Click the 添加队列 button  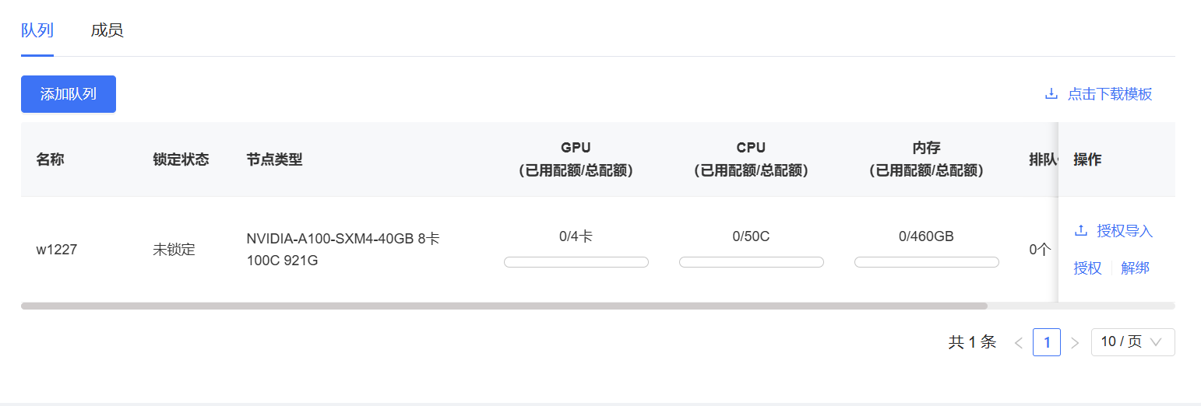[69, 94]
